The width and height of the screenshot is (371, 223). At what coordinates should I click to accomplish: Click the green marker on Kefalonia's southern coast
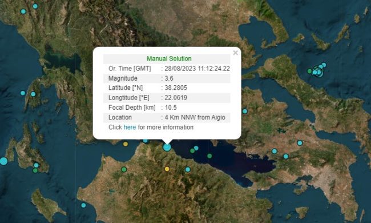[x=35, y=170]
